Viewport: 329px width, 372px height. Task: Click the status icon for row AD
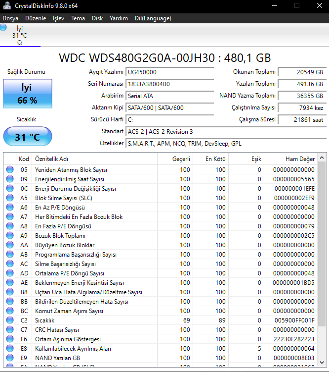click(10, 273)
